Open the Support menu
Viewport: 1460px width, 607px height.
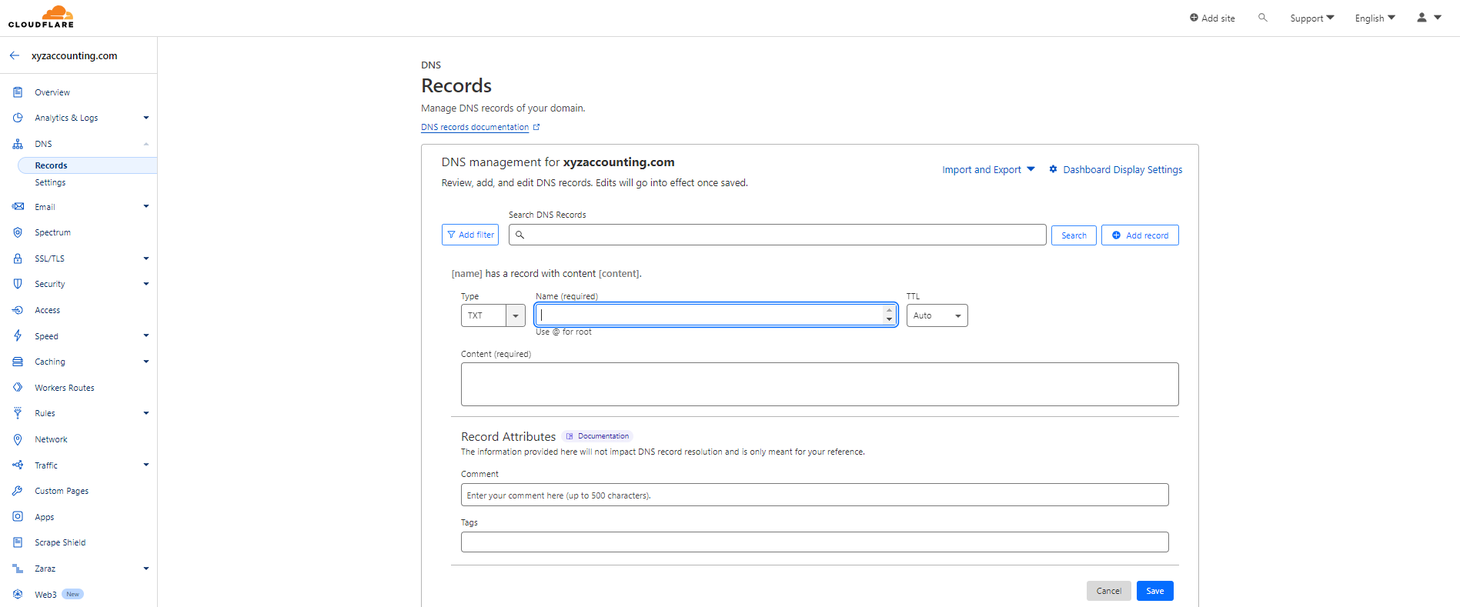[x=1312, y=18]
